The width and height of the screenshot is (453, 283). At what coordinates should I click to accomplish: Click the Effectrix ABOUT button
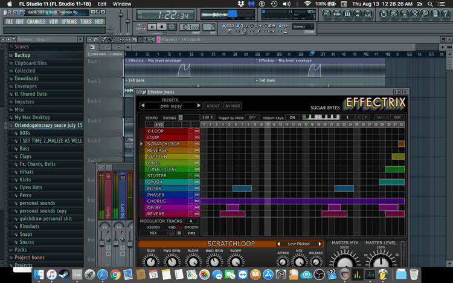pos(213,106)
